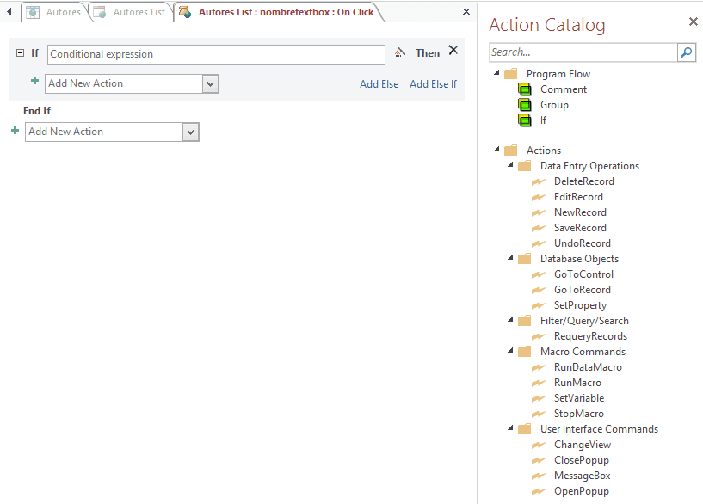Screen dimensions: 703x504
Task: Select the RequeryRecords action label
Action: click(590, 336)
